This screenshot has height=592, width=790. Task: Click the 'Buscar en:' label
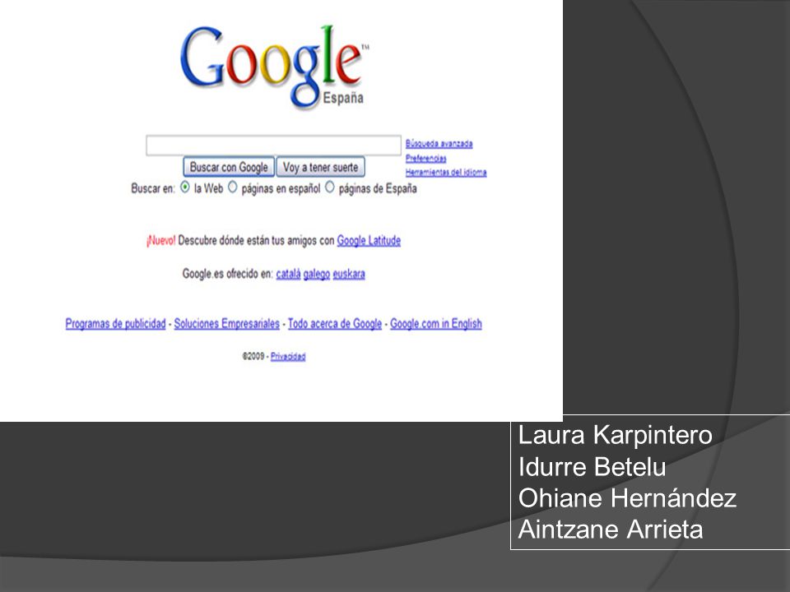click(153, 188)
